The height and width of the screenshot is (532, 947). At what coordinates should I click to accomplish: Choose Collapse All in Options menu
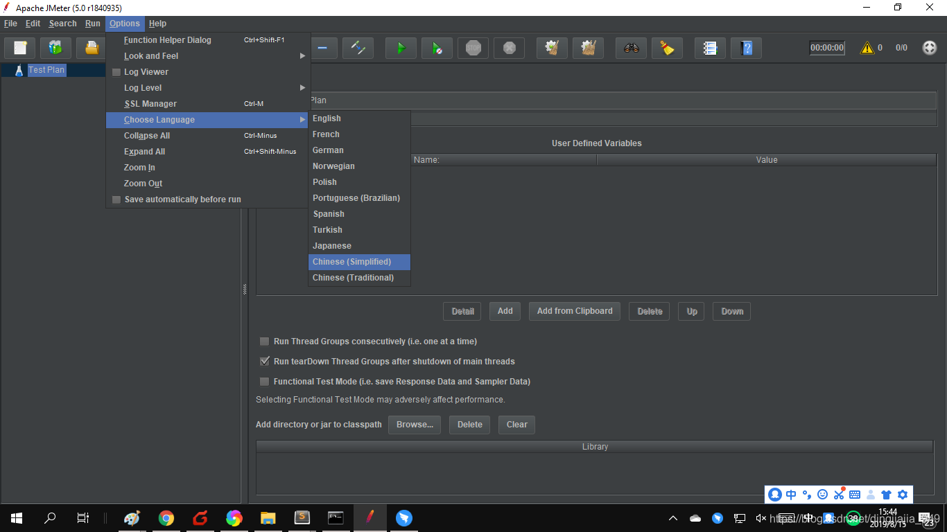(x=207, y=136)
